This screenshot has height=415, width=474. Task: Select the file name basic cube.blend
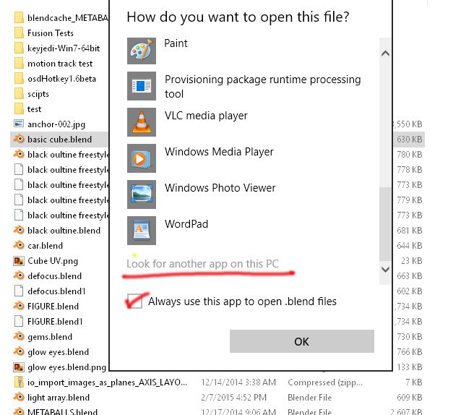point(59,140)
